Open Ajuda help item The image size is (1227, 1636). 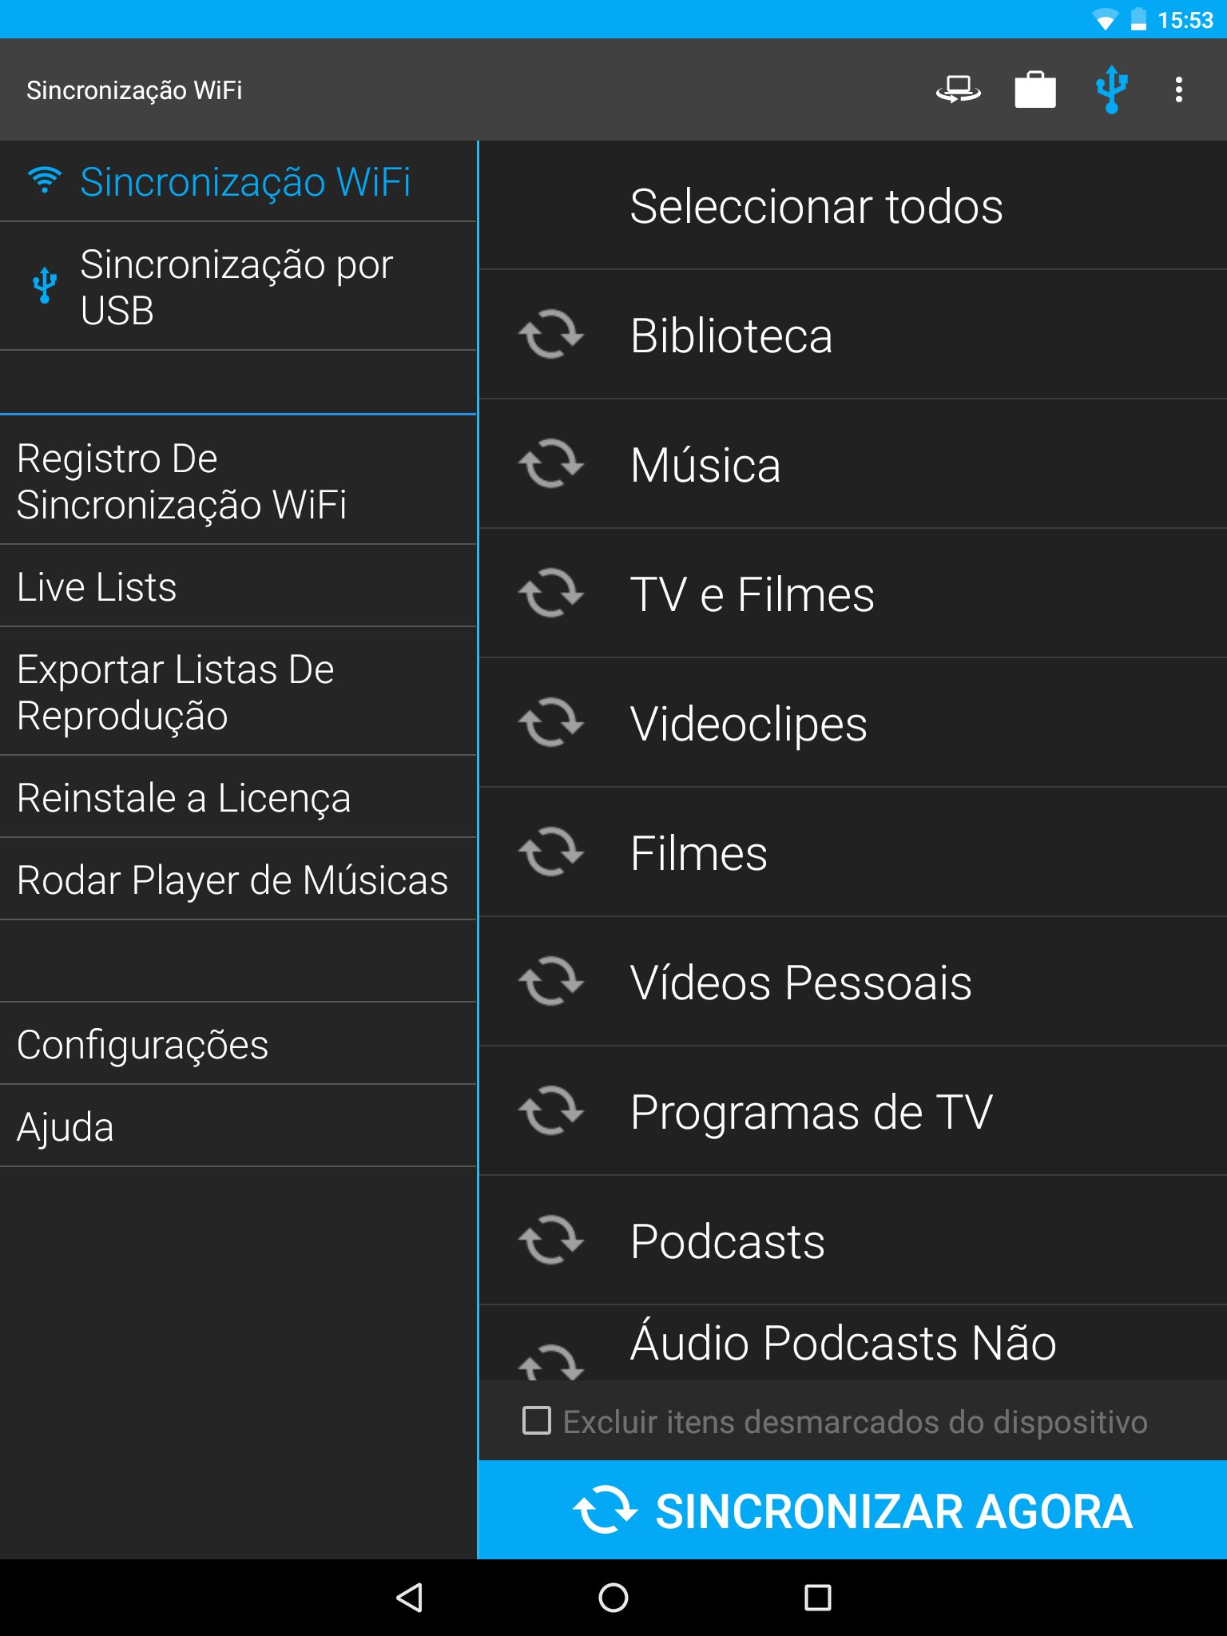[x=238, y=1126]
